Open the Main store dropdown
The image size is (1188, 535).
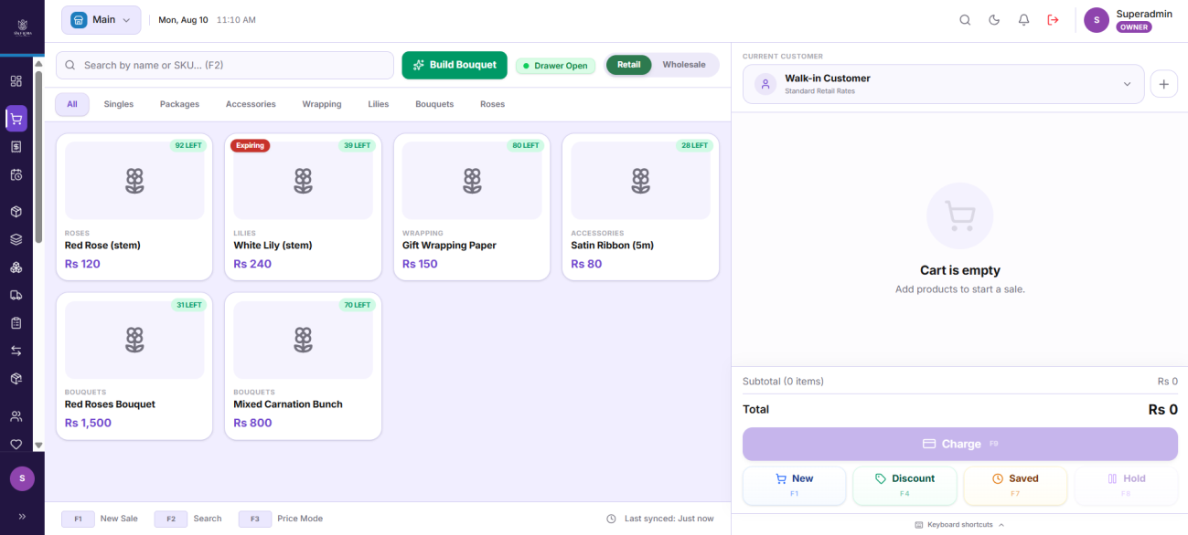pyautogui.click(x=101, y=20)
